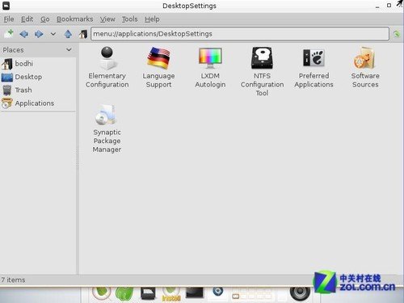Screen dimensions: 404x303
Task: Click the '7 items' status bar text
Action: click(13, 280)
